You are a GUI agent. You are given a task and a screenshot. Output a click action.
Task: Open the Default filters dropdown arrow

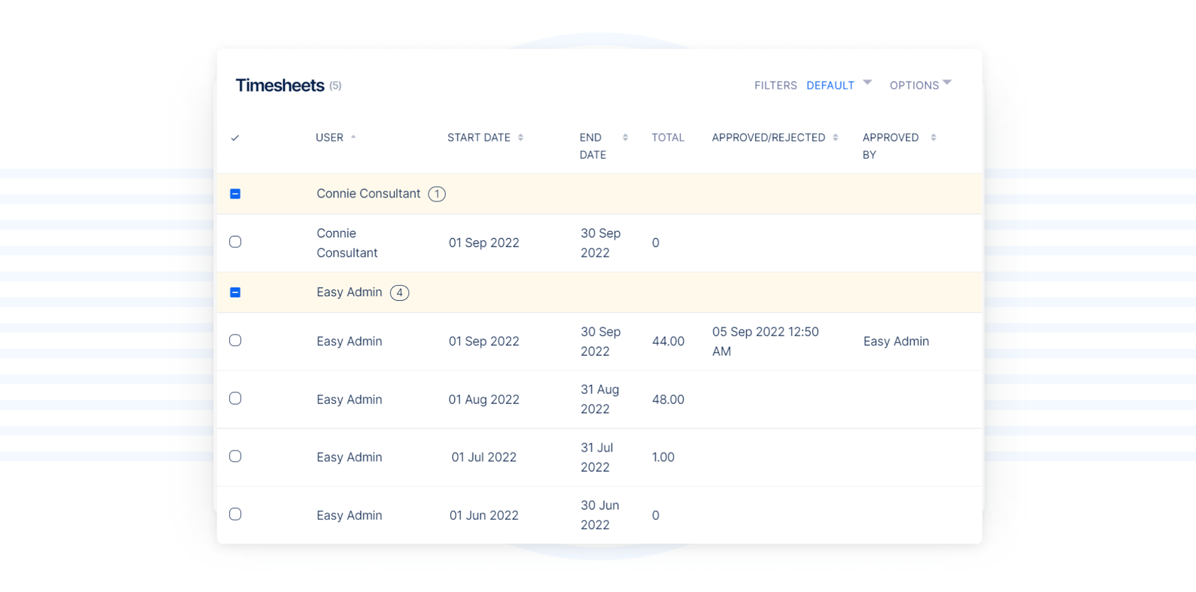[x=867, y=83]
